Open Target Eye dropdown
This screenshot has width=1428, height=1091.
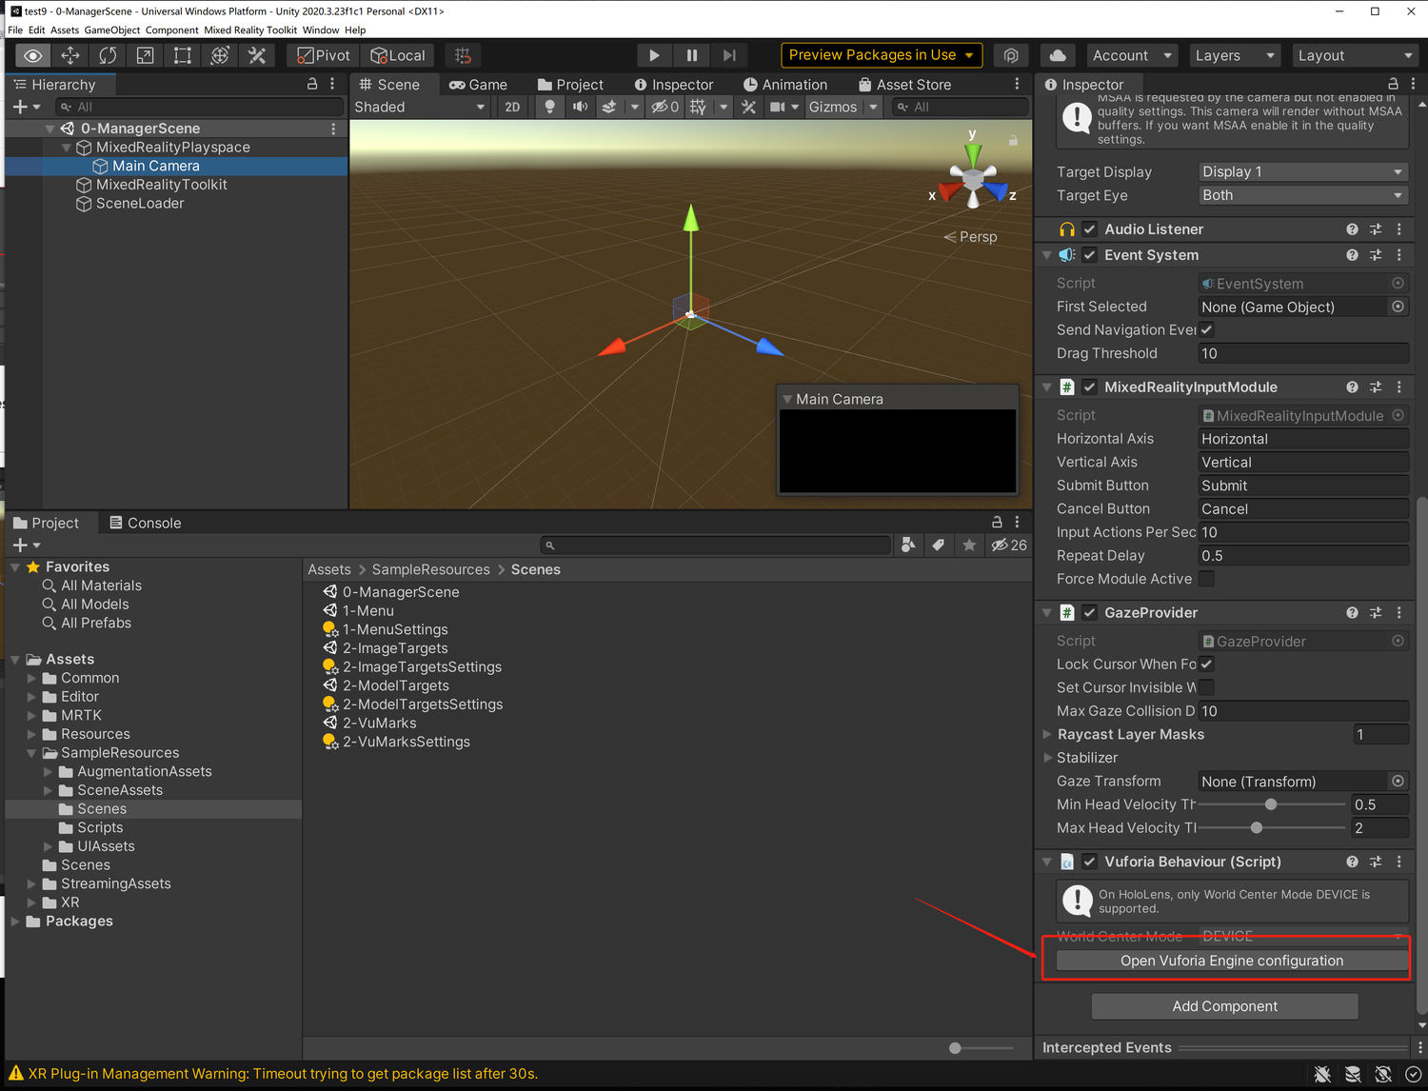(1302, 195)
